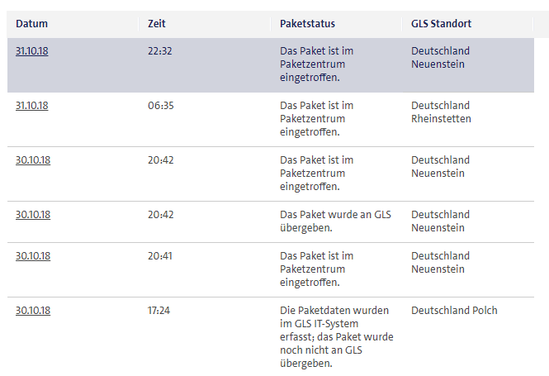The height and width of the screenshot is (376, 549).
Task: Select the 06:35 time entry
Action: click(x=160, y=106)
